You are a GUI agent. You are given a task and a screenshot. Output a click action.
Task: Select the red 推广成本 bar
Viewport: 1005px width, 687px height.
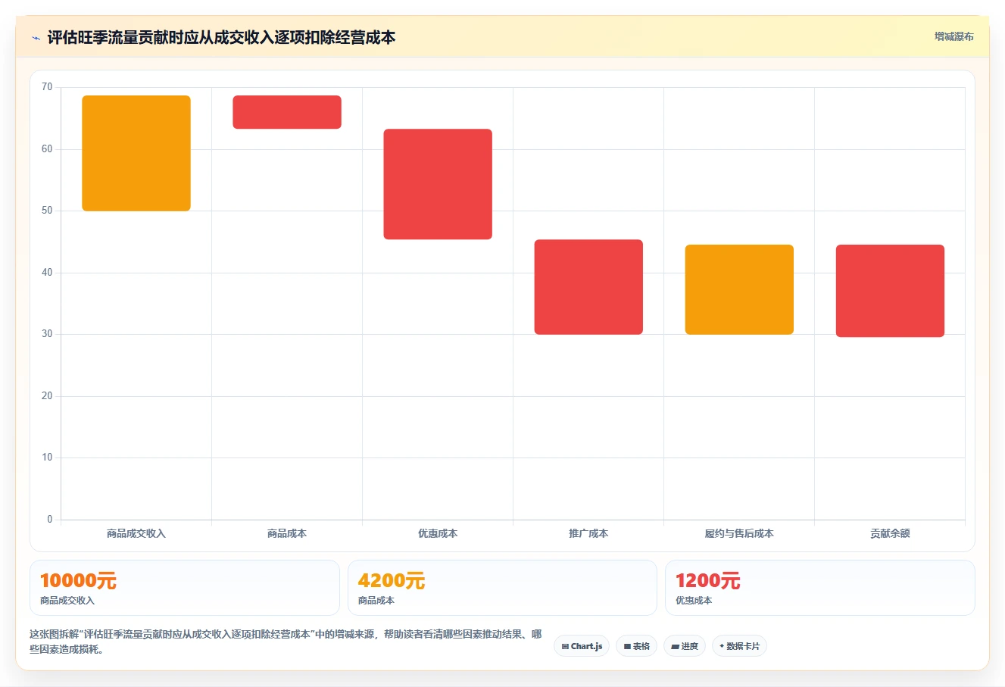pyautogui.click(x=588, y=287)
